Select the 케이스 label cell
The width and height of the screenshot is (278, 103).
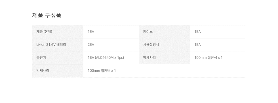(165, 32)
